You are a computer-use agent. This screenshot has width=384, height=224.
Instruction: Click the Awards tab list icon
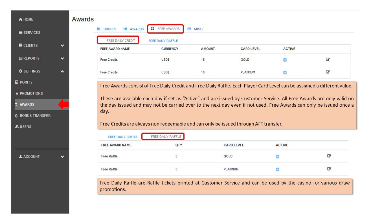[125, 29]
